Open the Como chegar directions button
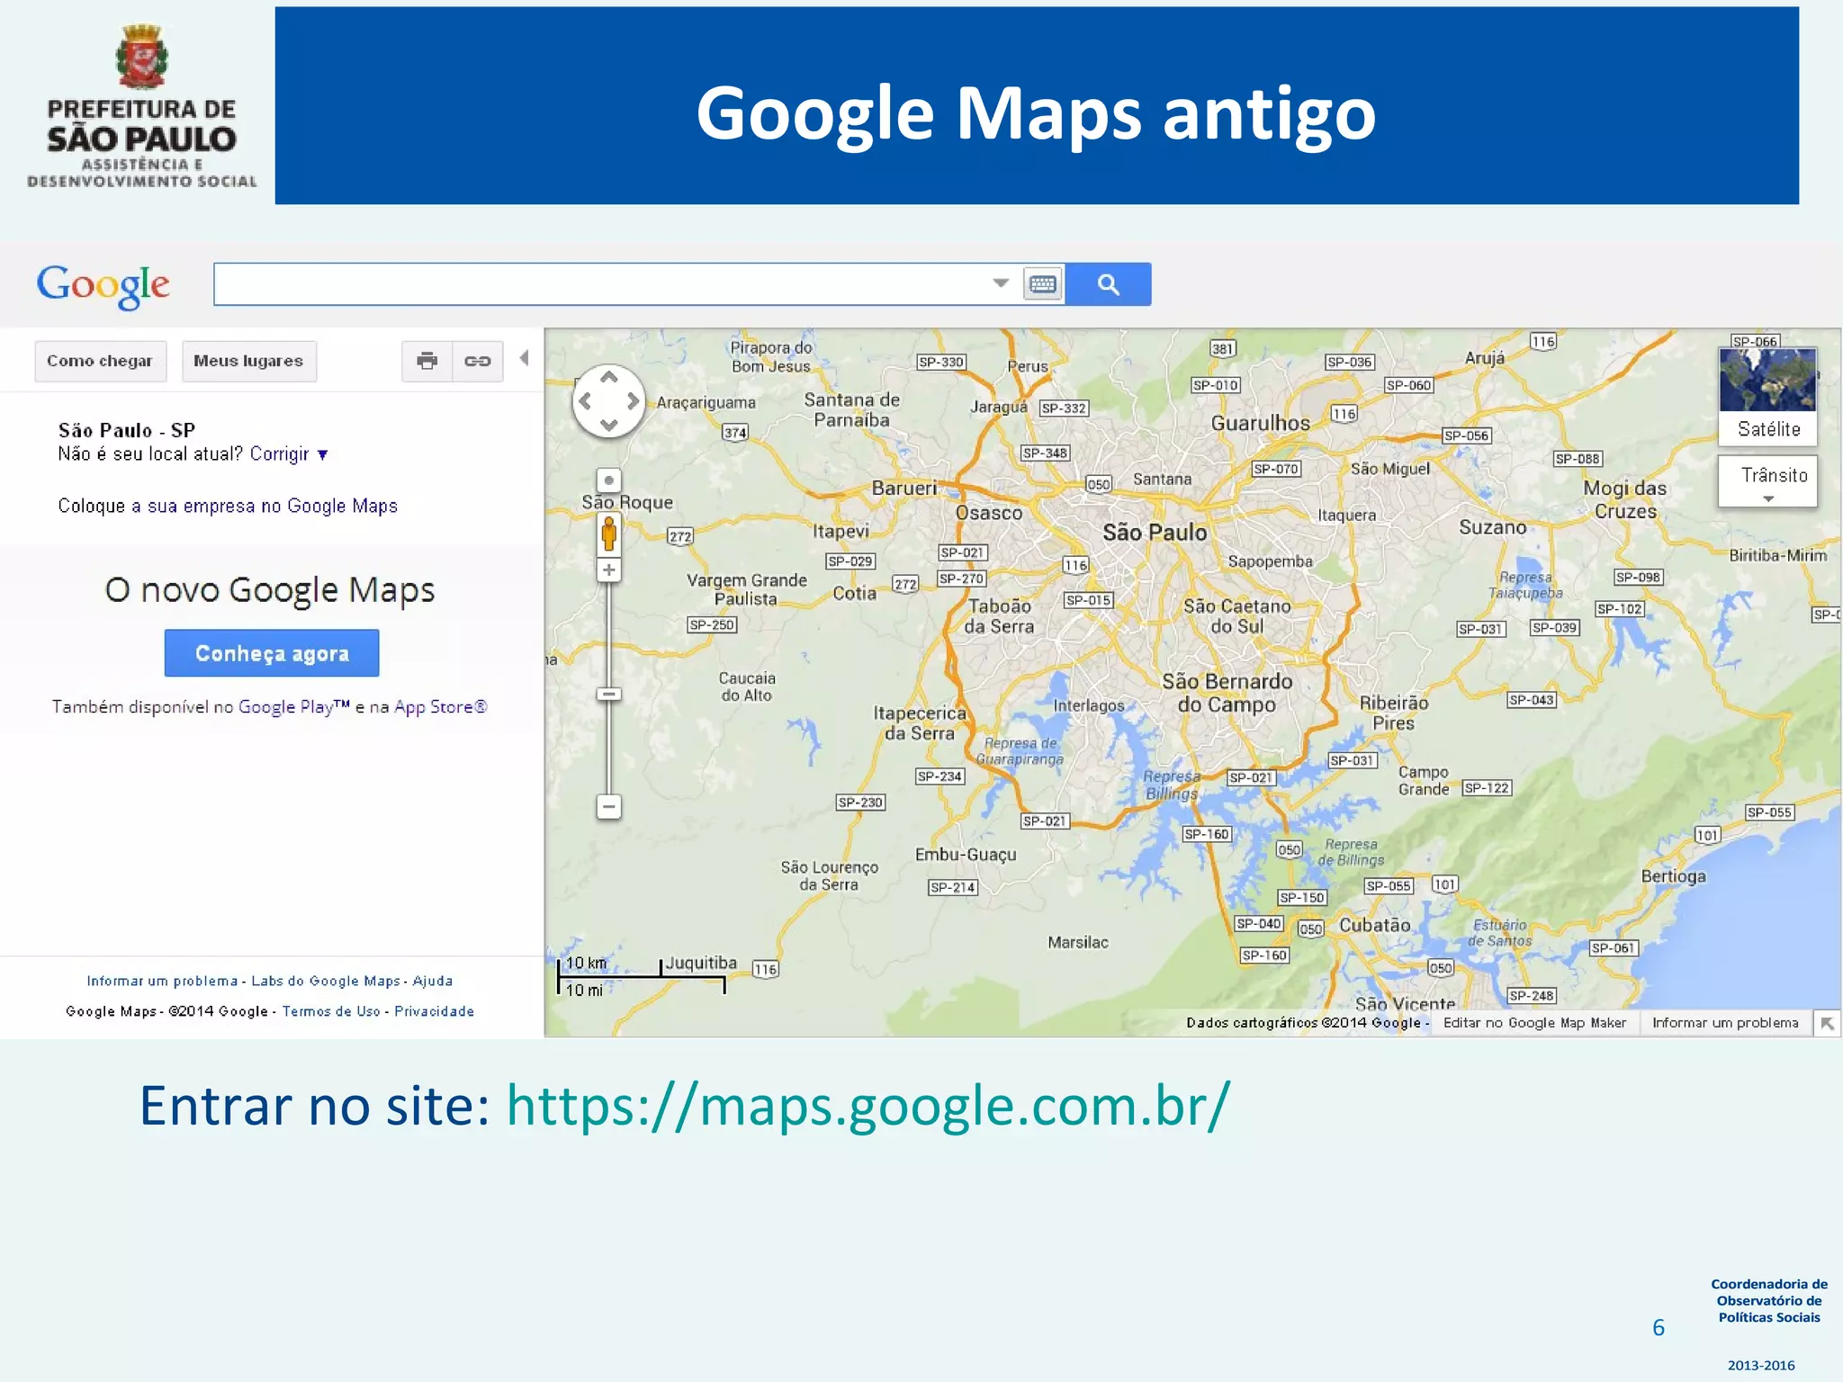This screenshot has height=1382, width=1843. (x=100, y=361)
